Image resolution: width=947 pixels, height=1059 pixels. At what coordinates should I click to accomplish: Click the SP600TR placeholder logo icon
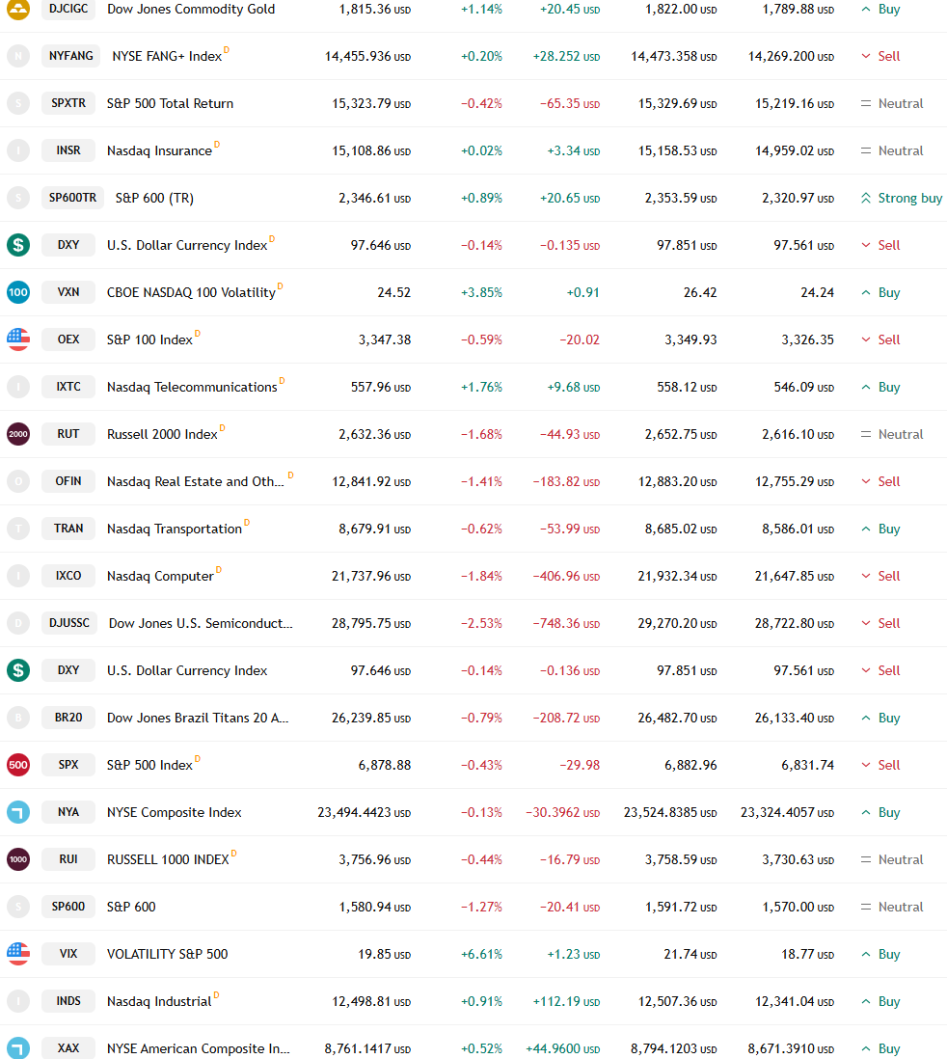(x=18, y=198)
